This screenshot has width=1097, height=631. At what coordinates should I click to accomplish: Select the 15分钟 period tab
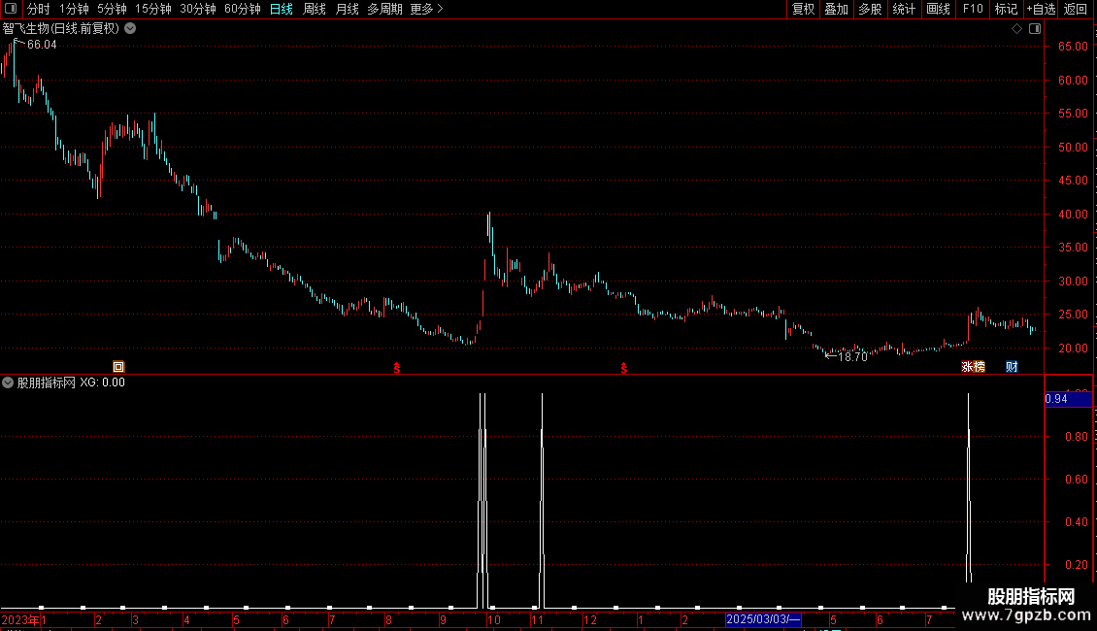click(x=153, y=9)
